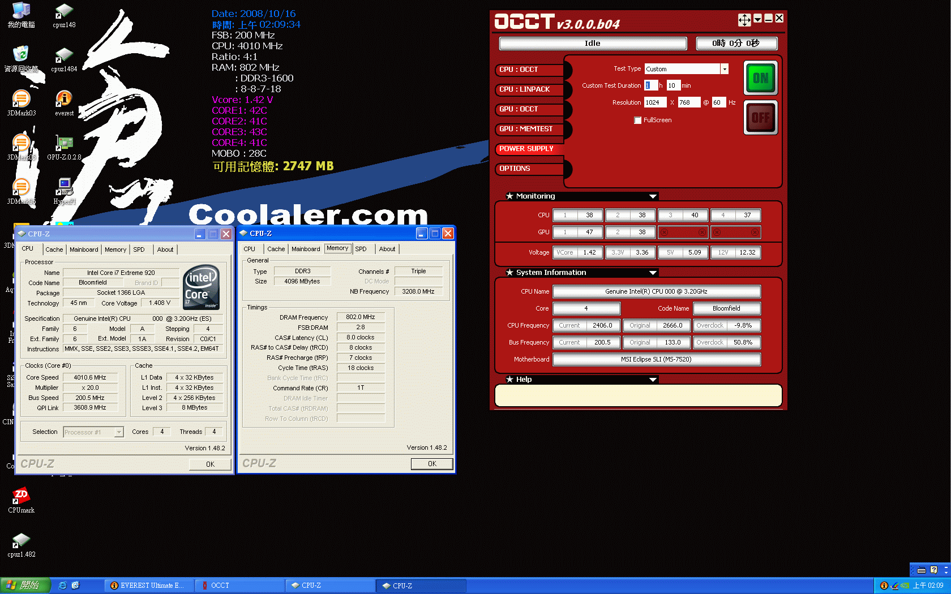The height and width of the screenshot is (594, 951).
Task: Click the CPU Name value field in OCCT
Action: pos(657,292)
